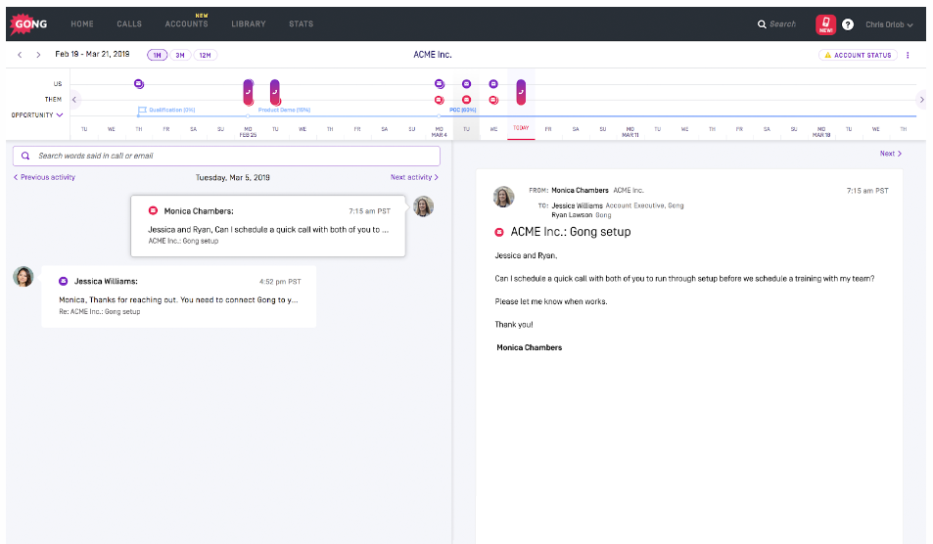Open the Tuesday Mar 5 US email marker
933x544 pixels.
point(466,84)
